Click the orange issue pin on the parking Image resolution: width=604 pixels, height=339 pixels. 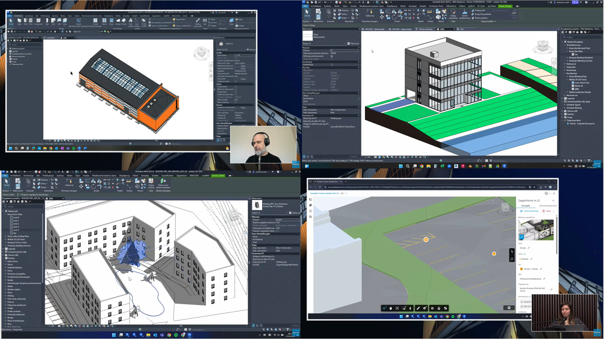426,239
